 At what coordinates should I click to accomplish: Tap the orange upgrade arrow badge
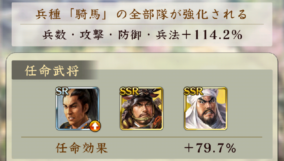[x=95, y=126]
